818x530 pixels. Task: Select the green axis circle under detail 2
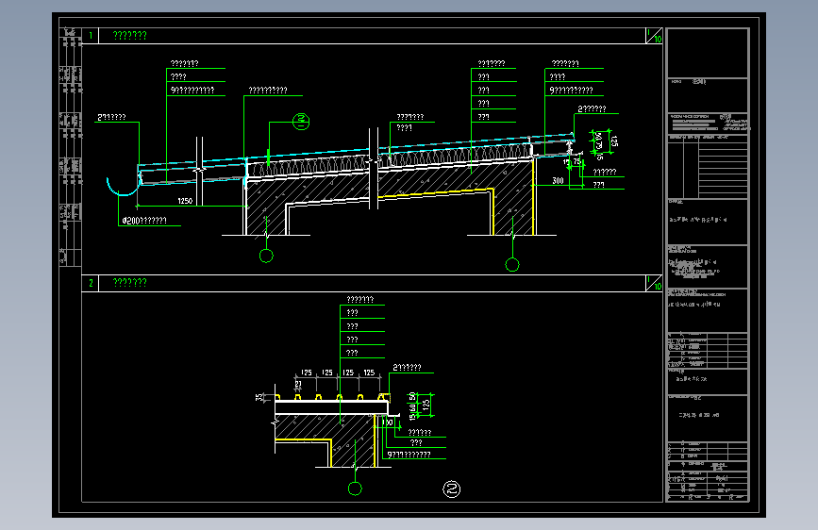tap(355, 489)
